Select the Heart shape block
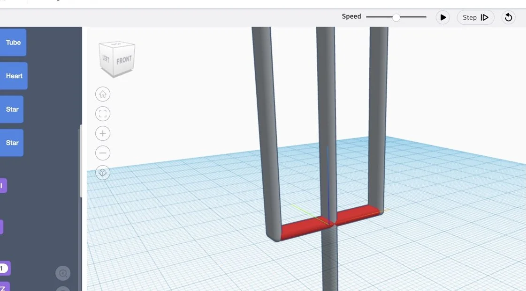The image size is (526, 291). pyautogui.click(x=14, y=76)
